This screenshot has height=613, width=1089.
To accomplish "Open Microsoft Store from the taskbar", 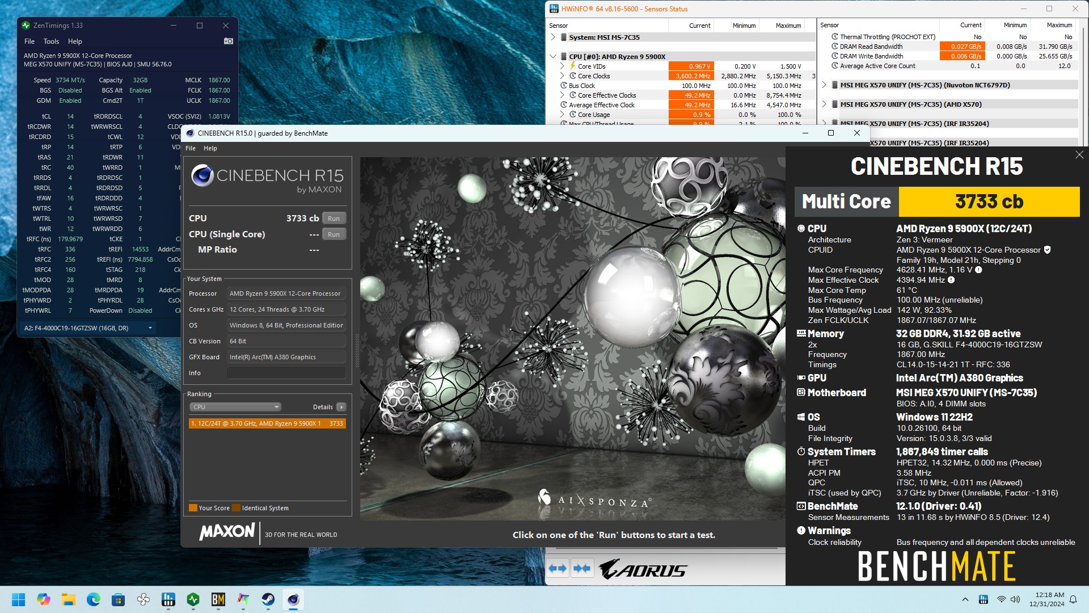I will [118, 599].
